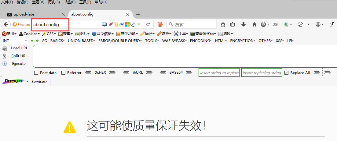Select the about:config tab
Screen dimensions: 337x141
(101, 14)
